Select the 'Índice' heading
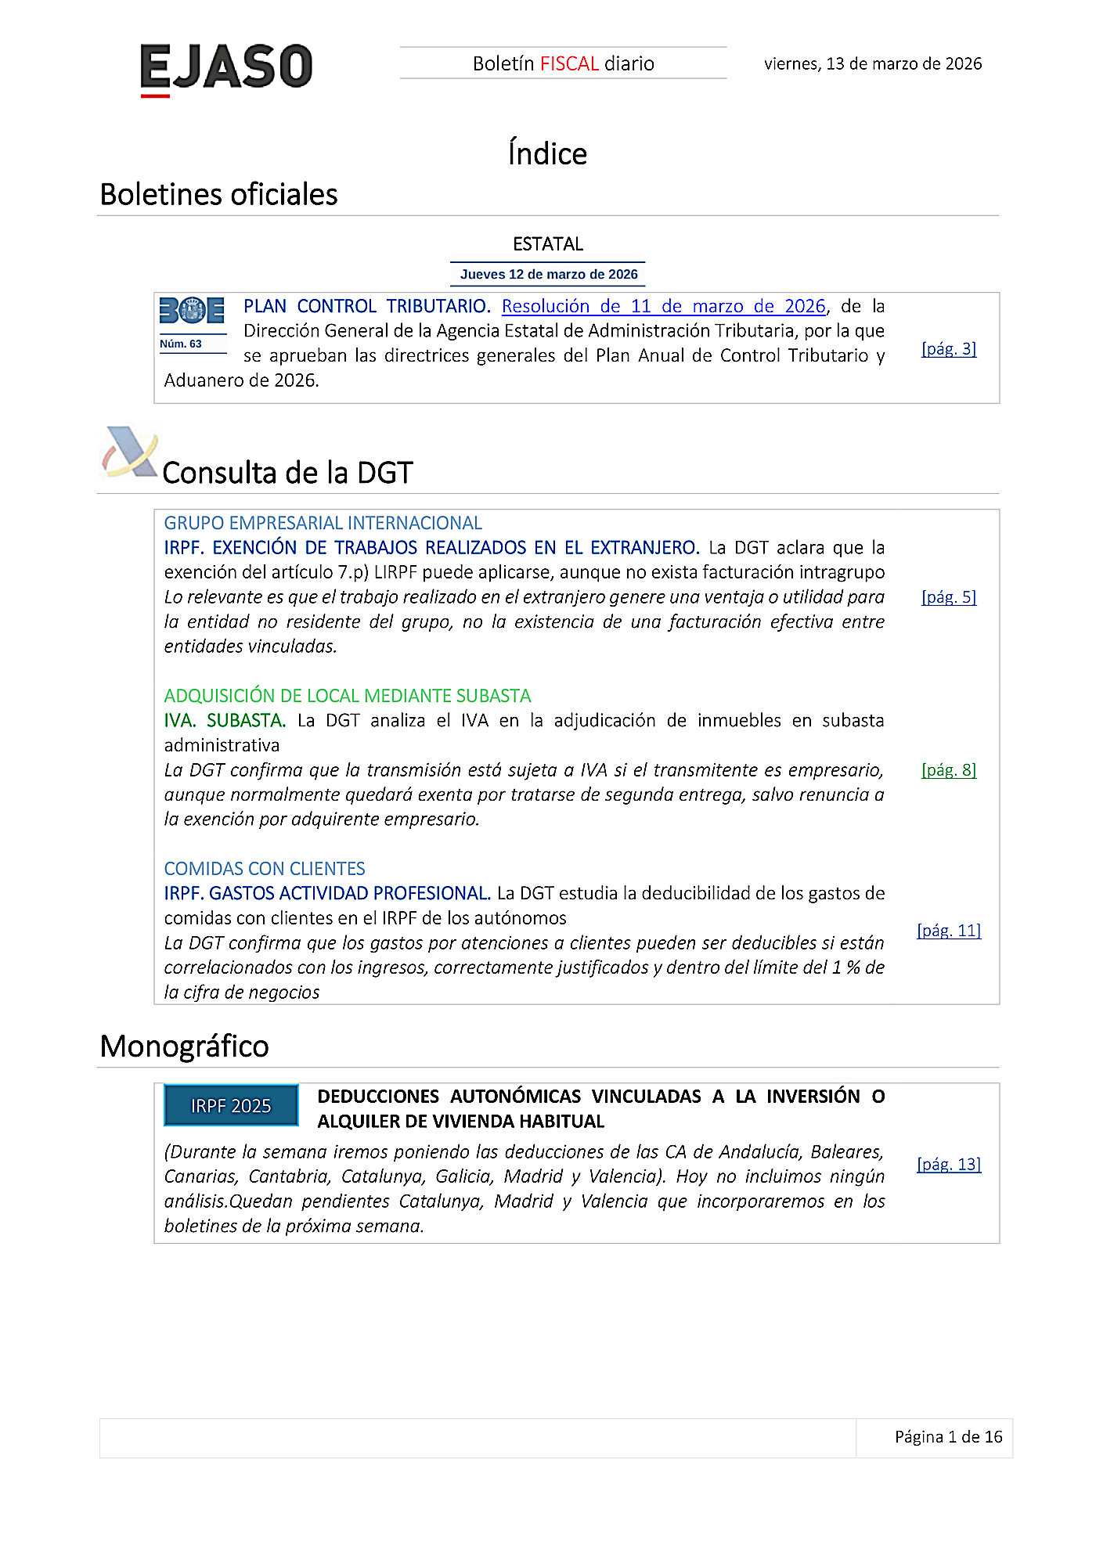Image resolution: width=1096 pixels, height=1549 pixels. (547, 153)
